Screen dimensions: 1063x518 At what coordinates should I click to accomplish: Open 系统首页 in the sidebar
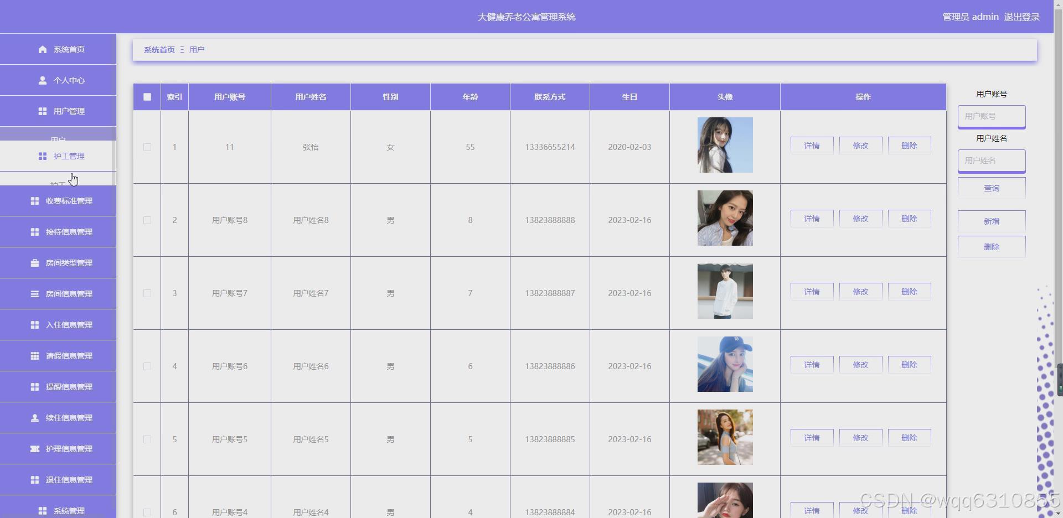click(x=58, y=49)
